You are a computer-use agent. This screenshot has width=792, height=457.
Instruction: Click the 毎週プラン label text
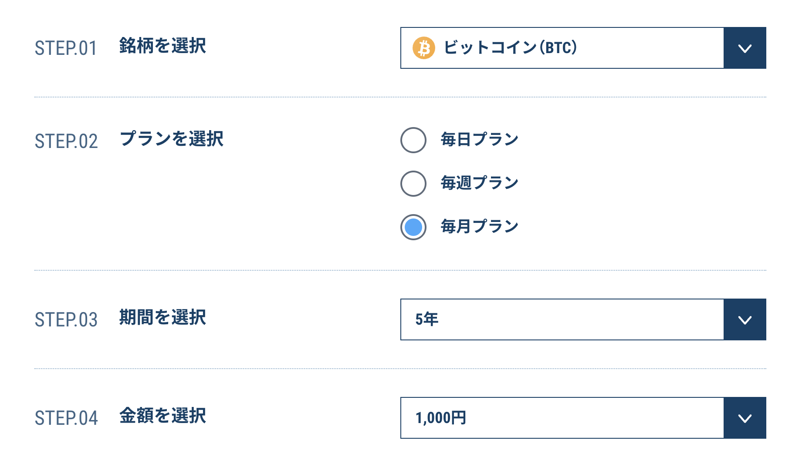[x=479, y=183]
